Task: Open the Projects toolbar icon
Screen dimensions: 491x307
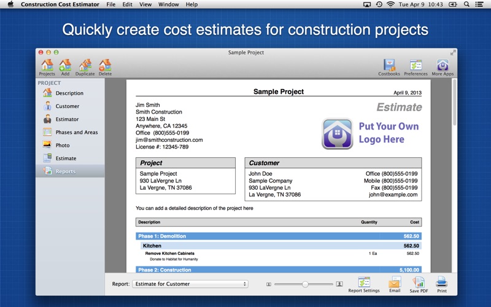Action: tap(47, 66)
